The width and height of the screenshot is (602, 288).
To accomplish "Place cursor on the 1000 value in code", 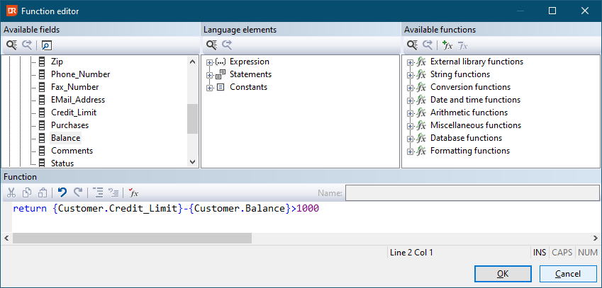I will 308,209.
